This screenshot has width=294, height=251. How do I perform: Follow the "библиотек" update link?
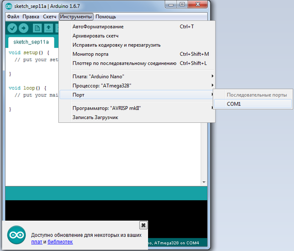60,242
